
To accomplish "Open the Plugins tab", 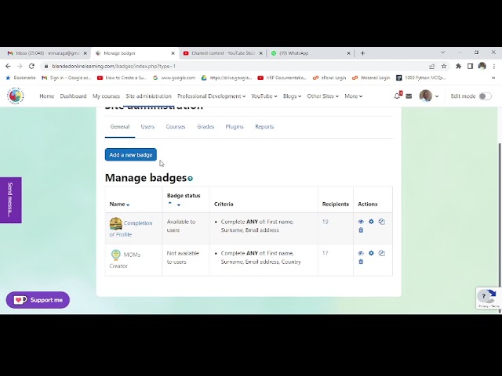I will point(235,127).
